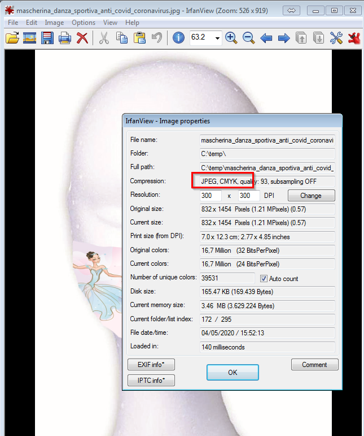Click the File name value field
Viewport: 364px width, 436px height.
tap(267, 140)
